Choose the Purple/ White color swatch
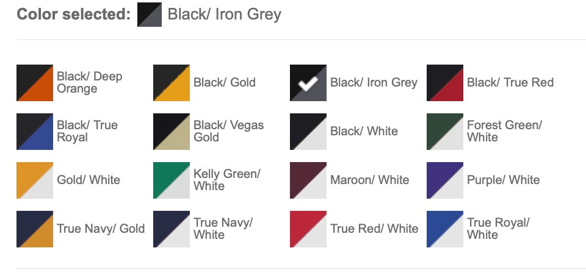The image size is (586, 273). pyautogui.click(x=445, y=180)
